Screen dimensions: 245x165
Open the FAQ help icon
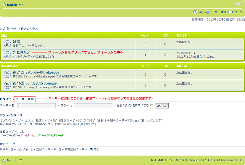(195, 12)
